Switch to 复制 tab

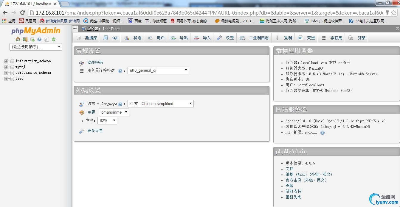(x=284, y=38)
